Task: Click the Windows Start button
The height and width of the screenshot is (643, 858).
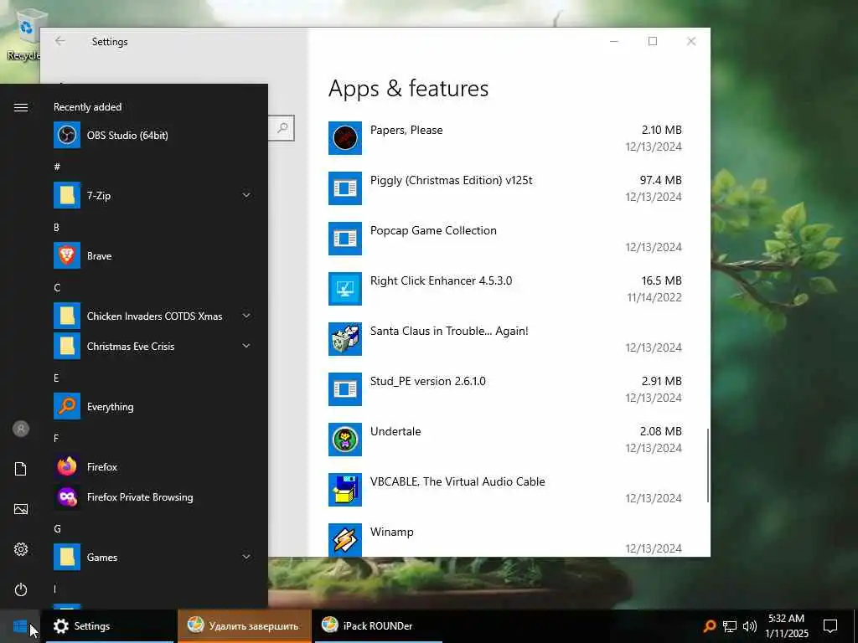Action: tap(20, 626)
